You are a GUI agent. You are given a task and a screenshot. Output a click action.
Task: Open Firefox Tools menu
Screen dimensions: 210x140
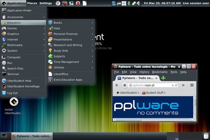(174, 72)
